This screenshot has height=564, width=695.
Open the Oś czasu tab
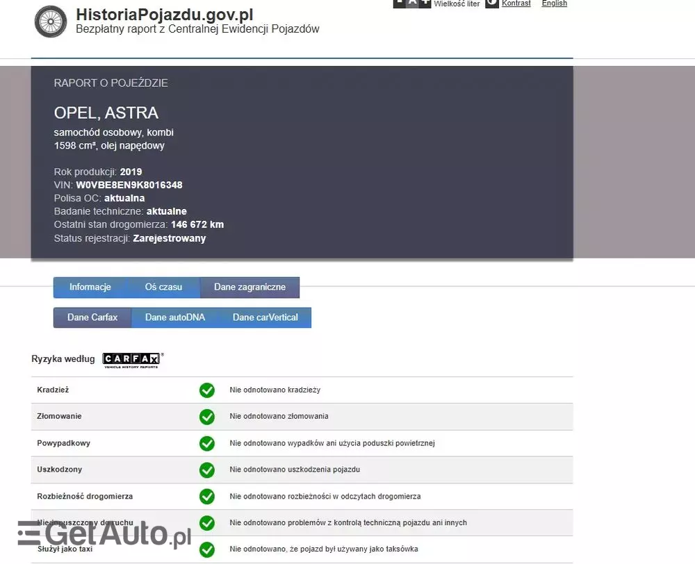click(163, 287)
